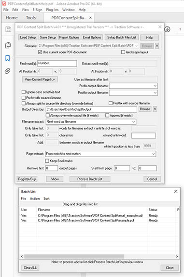Click the Help button in dialog
The width and height of the screenshot is (184, 277).
(x=149, y=38)
